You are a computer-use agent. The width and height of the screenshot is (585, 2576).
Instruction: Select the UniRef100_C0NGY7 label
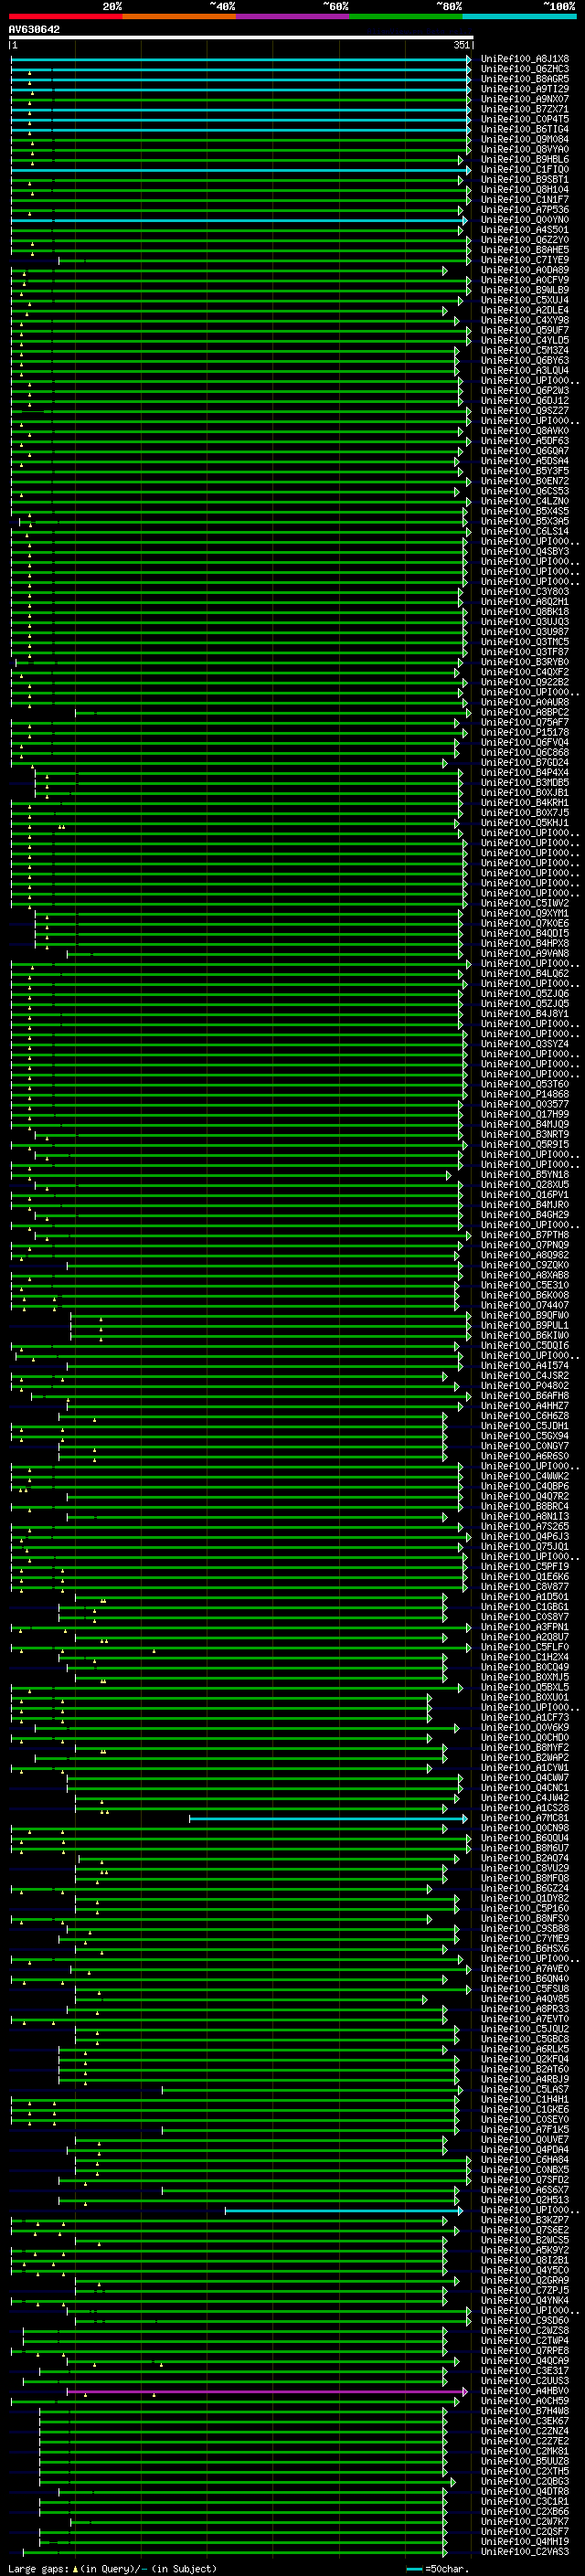(524, 1446)
